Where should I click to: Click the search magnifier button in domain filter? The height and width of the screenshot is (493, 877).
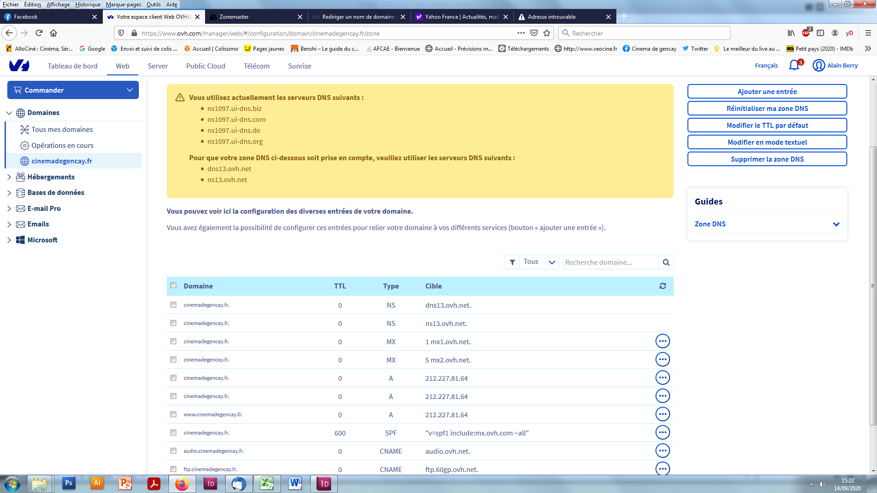point(666,262)
